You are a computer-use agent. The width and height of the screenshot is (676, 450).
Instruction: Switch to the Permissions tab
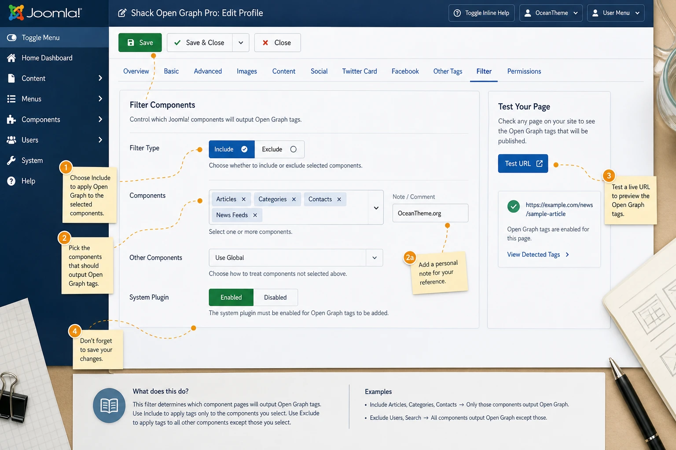click(524, 71)
